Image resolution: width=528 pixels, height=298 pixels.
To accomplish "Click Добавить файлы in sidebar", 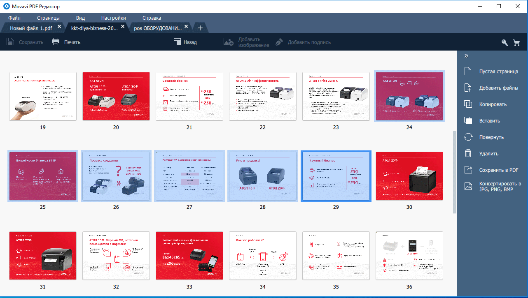I will click(499, 88).
